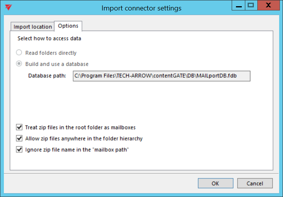
Task: Select the Build and use a database radio button
Action: pos(19,64)
